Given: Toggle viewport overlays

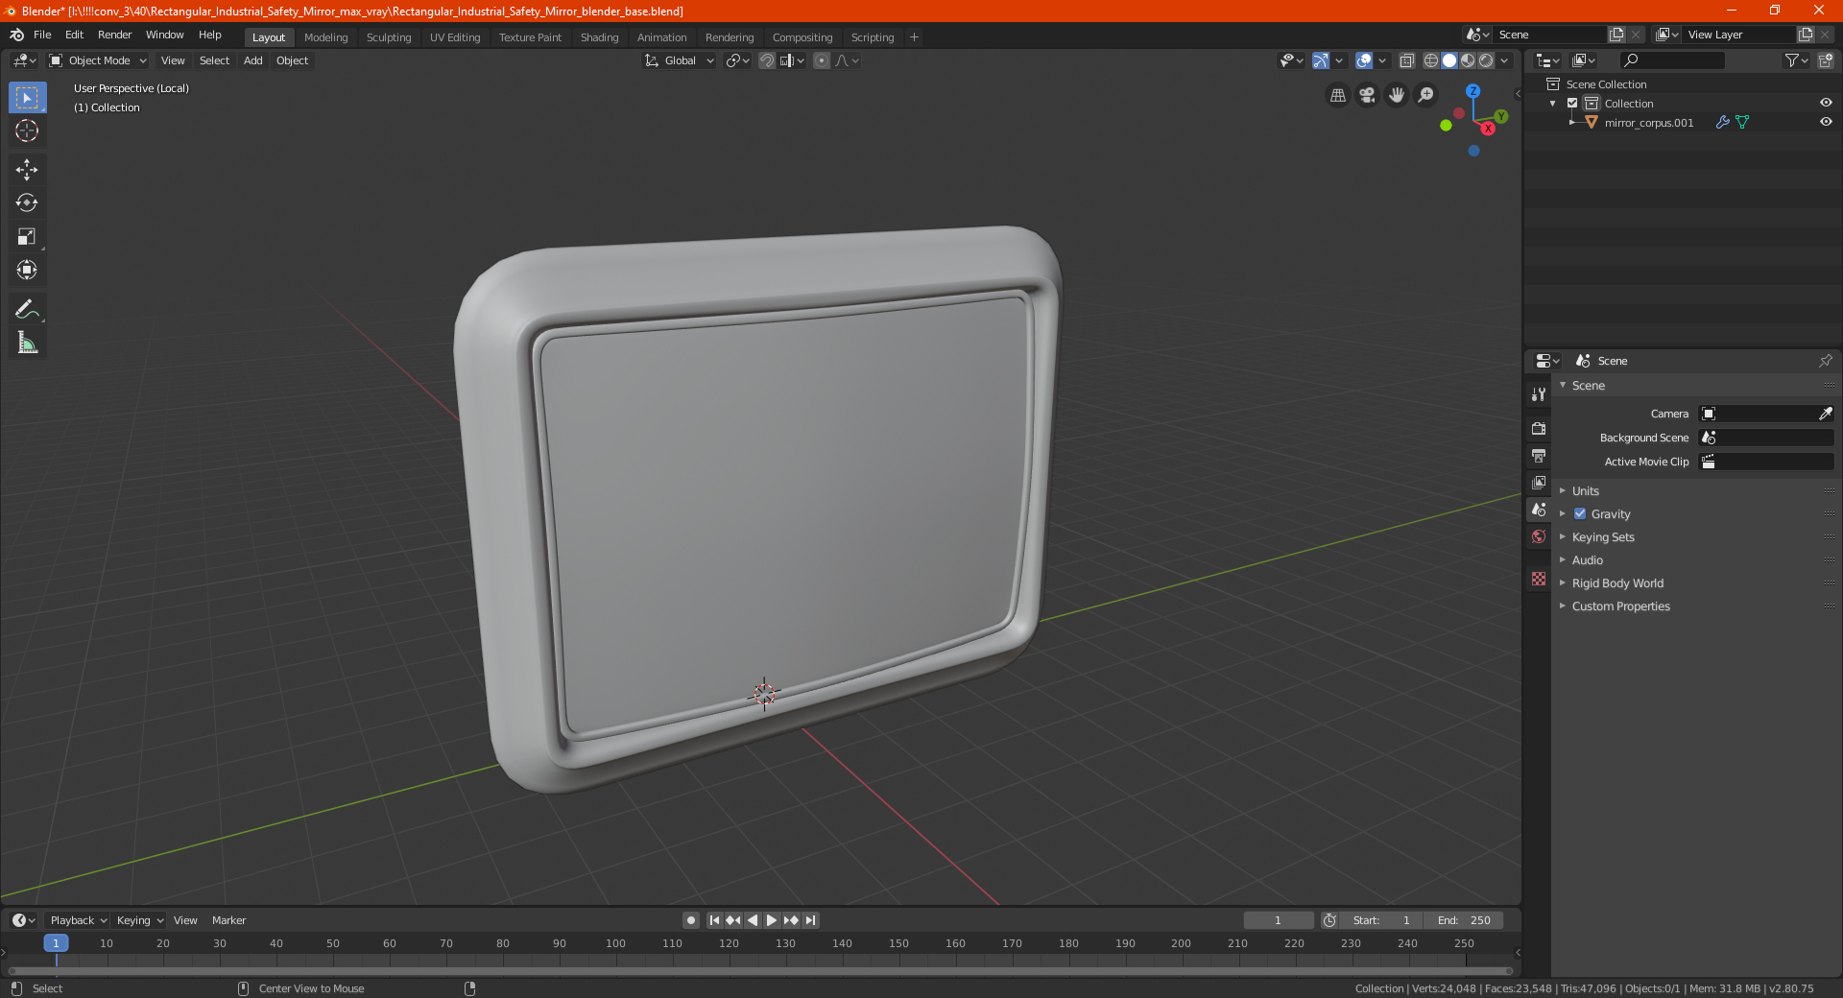Looking at the screenshot, I should pos(1364,60).
